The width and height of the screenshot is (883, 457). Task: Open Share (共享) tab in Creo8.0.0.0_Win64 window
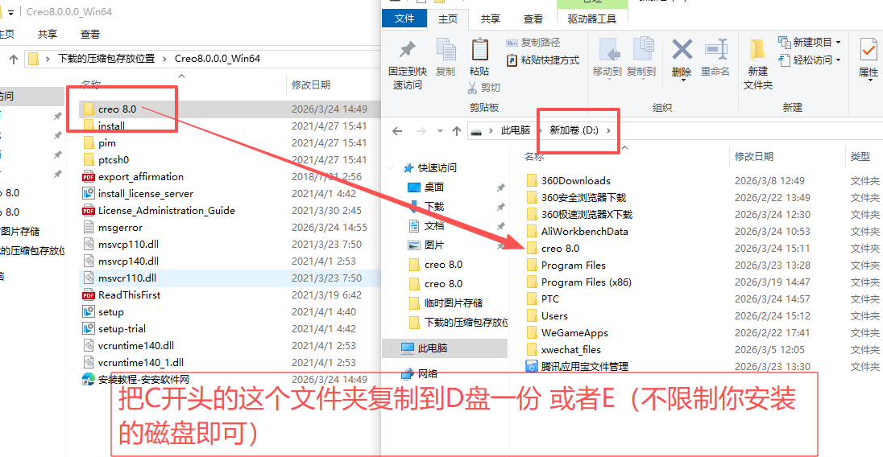tap(48, 35)
